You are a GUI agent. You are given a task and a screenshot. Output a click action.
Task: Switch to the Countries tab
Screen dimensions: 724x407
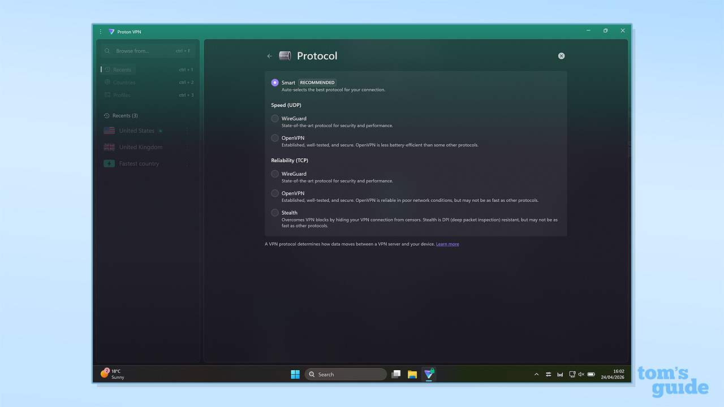click(120, 83)
